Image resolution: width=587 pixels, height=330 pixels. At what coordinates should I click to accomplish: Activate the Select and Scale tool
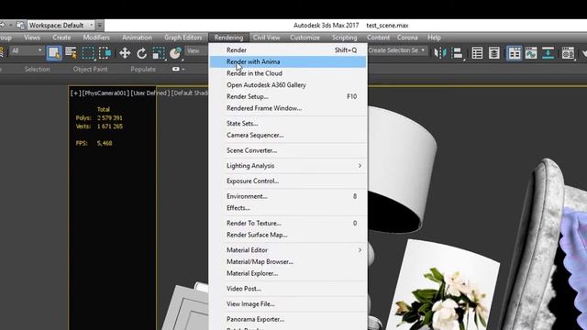(159, 53)
